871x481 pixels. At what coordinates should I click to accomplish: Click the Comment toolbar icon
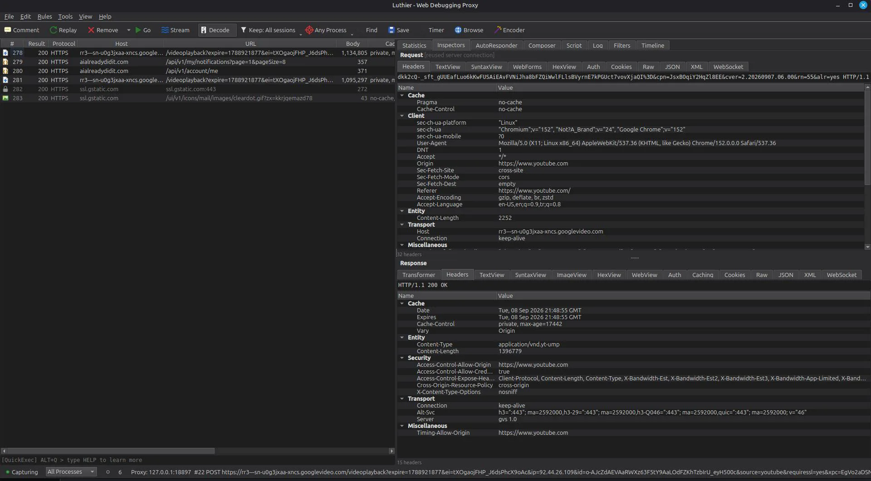(x=8, y=30)
